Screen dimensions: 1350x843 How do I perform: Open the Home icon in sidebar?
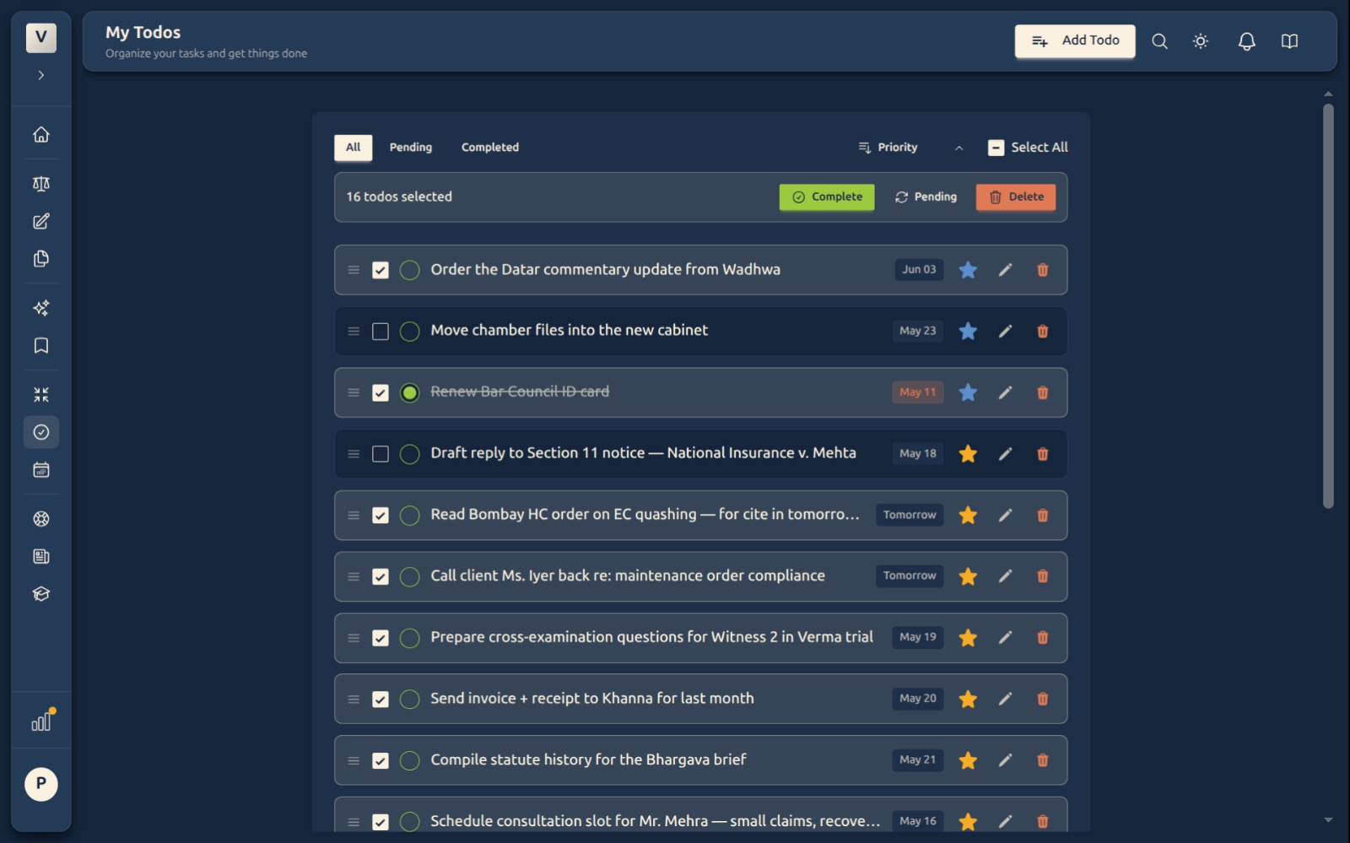[40, 134]
